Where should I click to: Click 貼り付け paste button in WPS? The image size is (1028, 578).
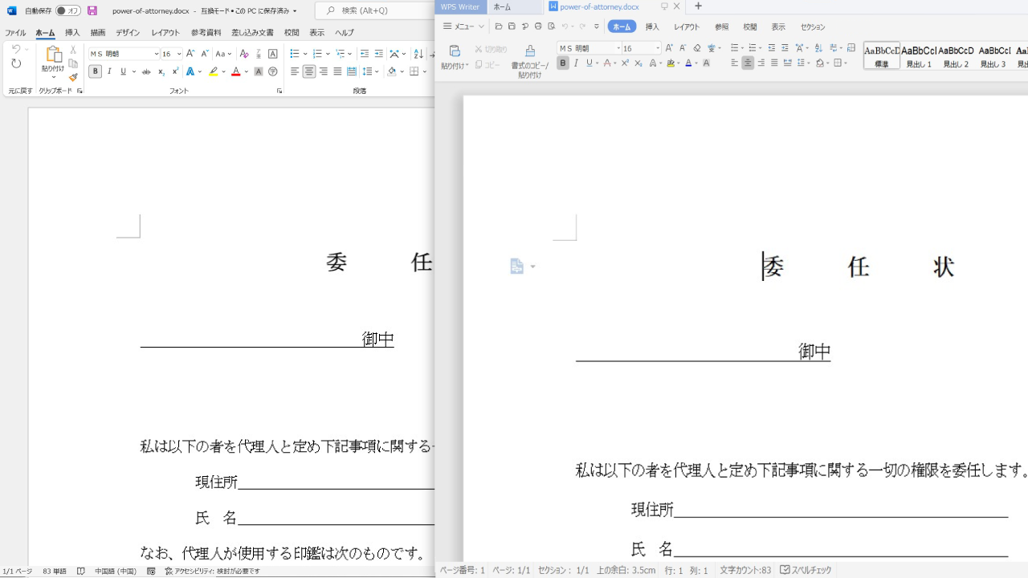[455, 57]
